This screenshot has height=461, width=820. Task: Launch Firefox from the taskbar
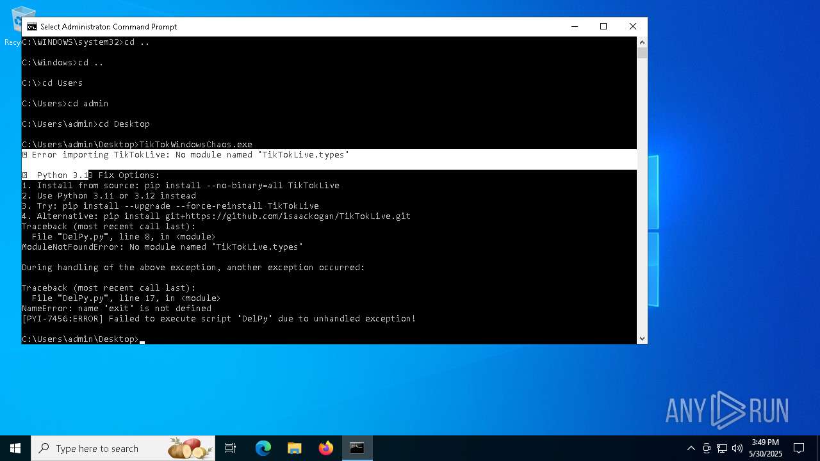325,448
